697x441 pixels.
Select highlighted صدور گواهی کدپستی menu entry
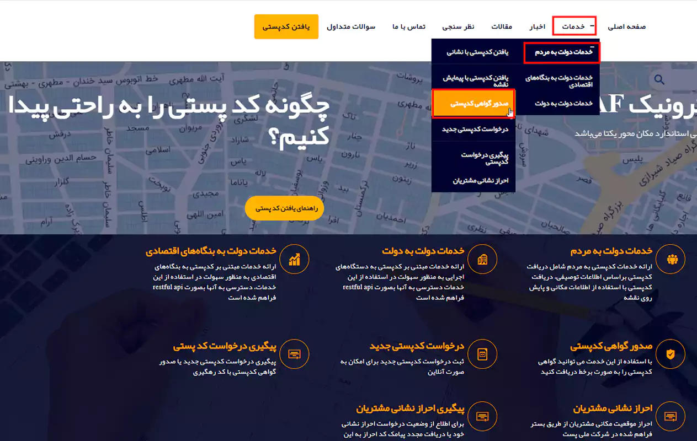pyautogui.click(x=473, y=104)
